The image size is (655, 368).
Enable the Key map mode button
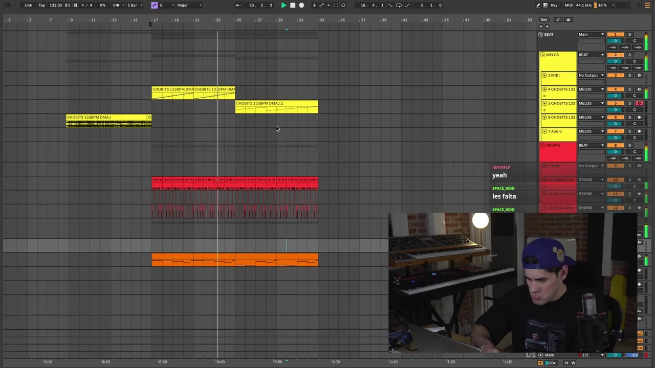554,5
